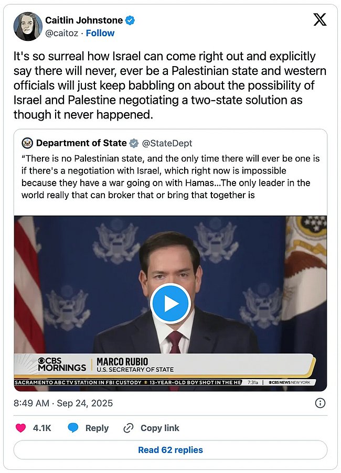341x473 pixels.
Task: Click the Department of State seal avatar
Action: (x=27, y=143)
